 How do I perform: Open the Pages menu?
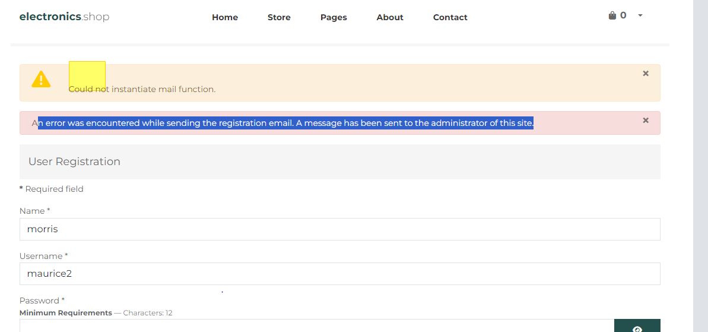click(334, 17)
